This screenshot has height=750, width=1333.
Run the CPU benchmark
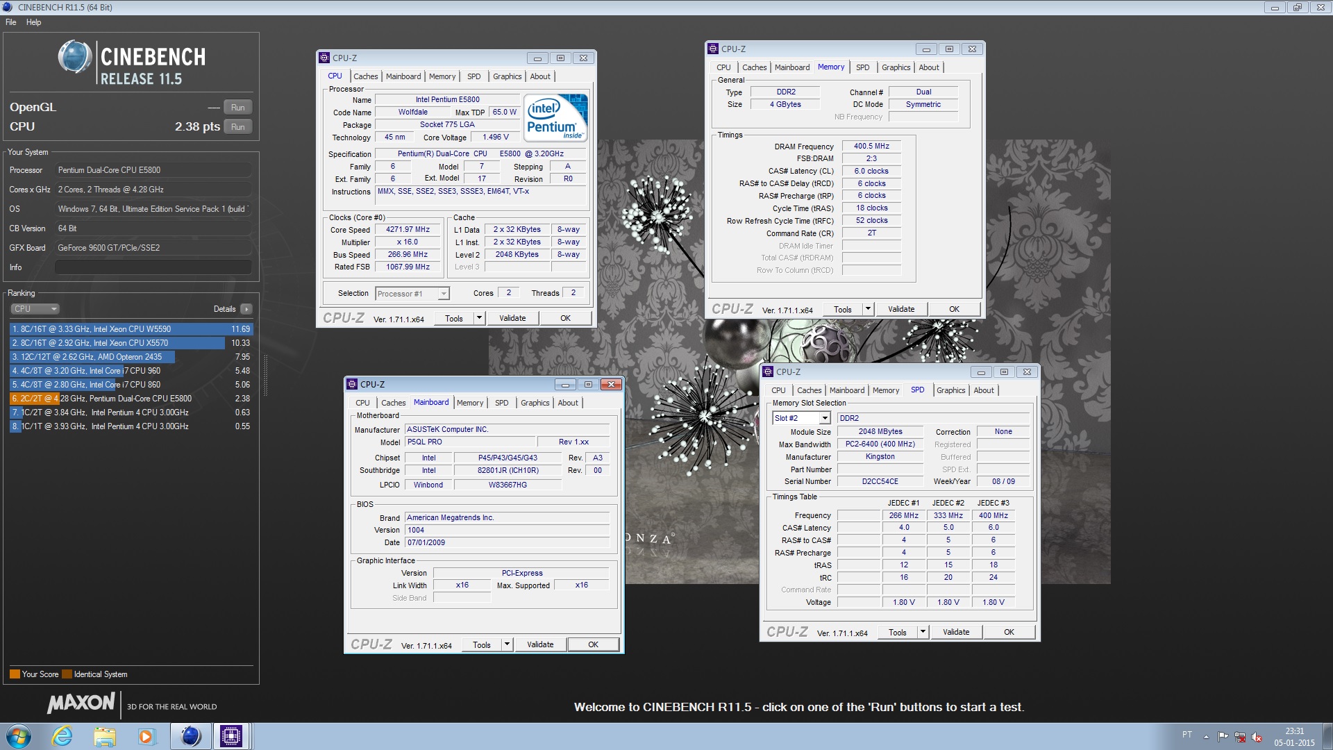[238, 127]
